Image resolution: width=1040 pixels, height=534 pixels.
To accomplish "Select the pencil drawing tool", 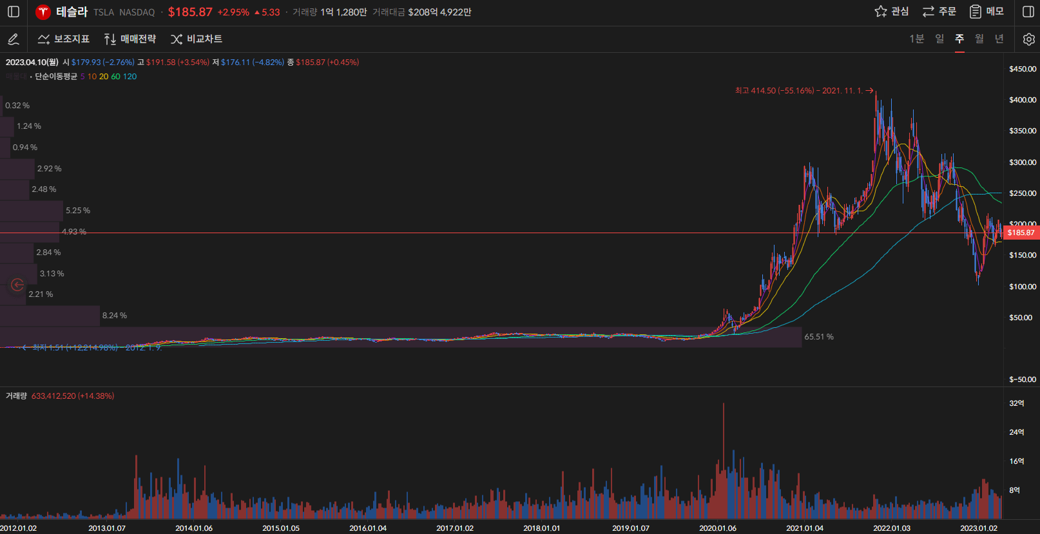I will pyautogui.click(x=13, y=39).
